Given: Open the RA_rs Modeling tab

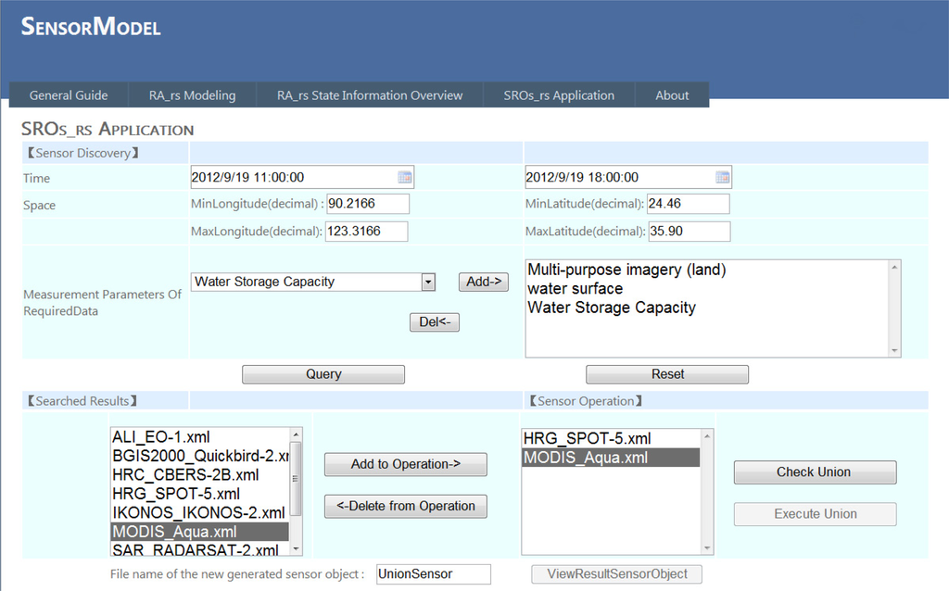Looking at the screenshot, I should tap(192, 95).
